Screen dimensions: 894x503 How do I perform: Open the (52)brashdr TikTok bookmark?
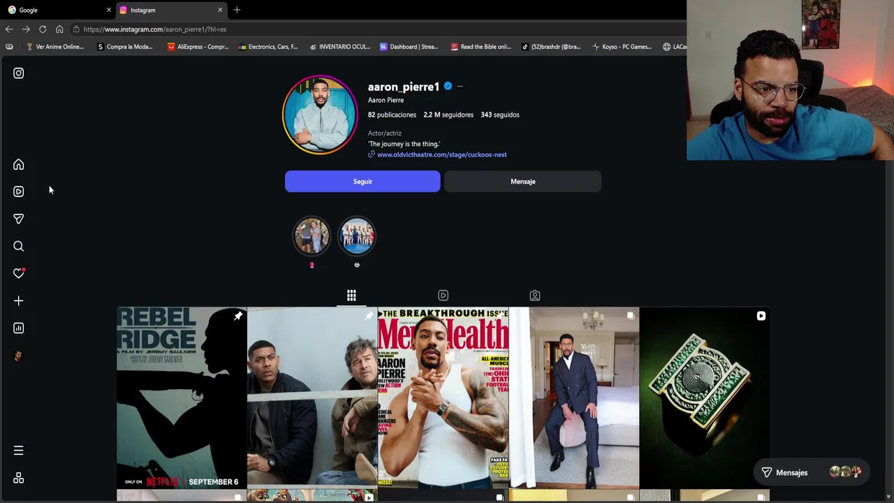tap(551, 47)
